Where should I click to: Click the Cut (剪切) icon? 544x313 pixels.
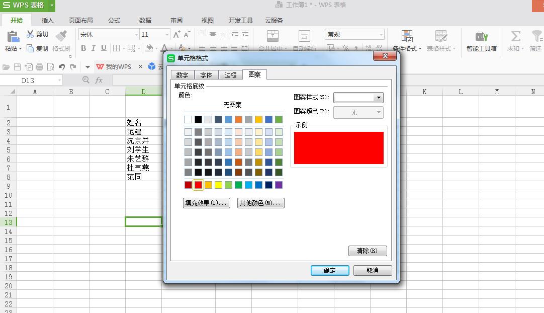point(30,34)
